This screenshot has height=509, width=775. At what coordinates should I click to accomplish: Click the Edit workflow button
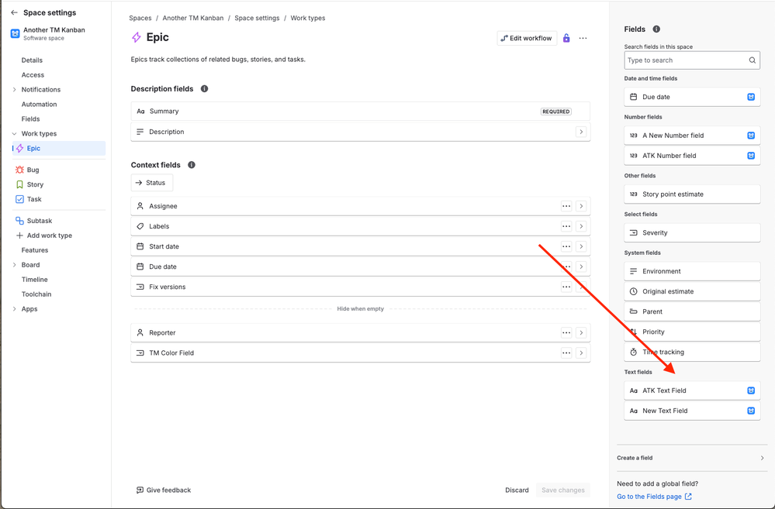click(527, 38)
